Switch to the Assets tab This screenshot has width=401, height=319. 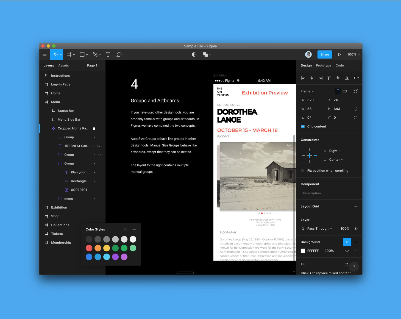click(63, 65)
